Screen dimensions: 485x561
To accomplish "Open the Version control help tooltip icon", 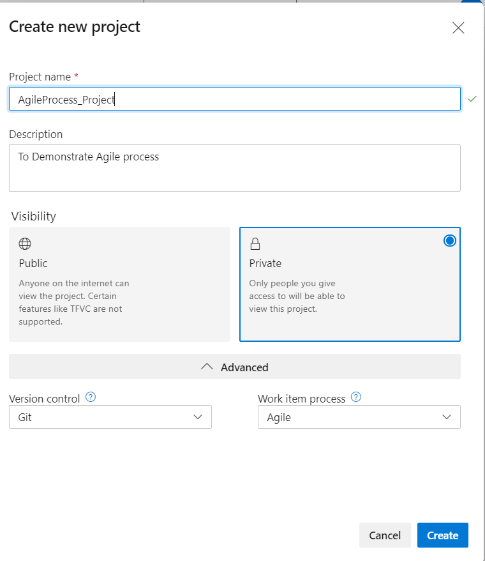I will pos(91,397).
